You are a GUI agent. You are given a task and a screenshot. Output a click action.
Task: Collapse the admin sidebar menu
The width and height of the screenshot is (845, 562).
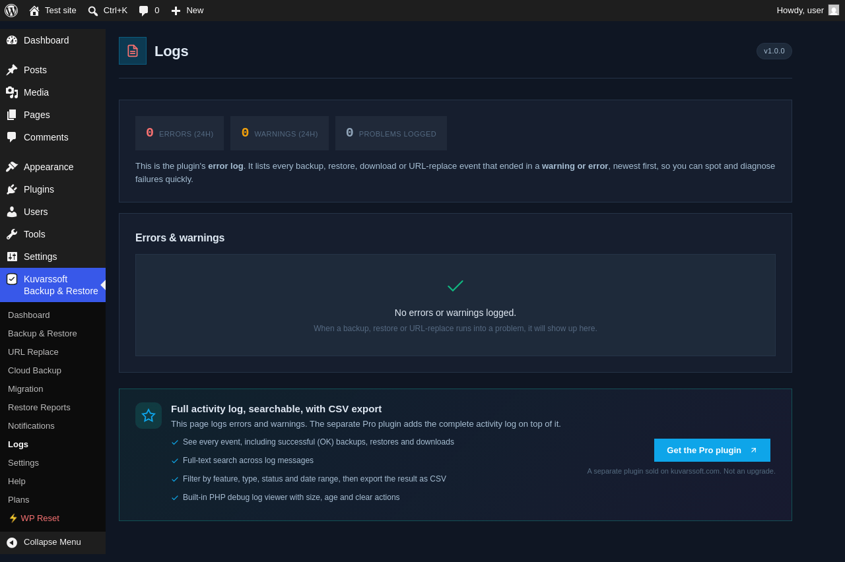coord(53,542)
